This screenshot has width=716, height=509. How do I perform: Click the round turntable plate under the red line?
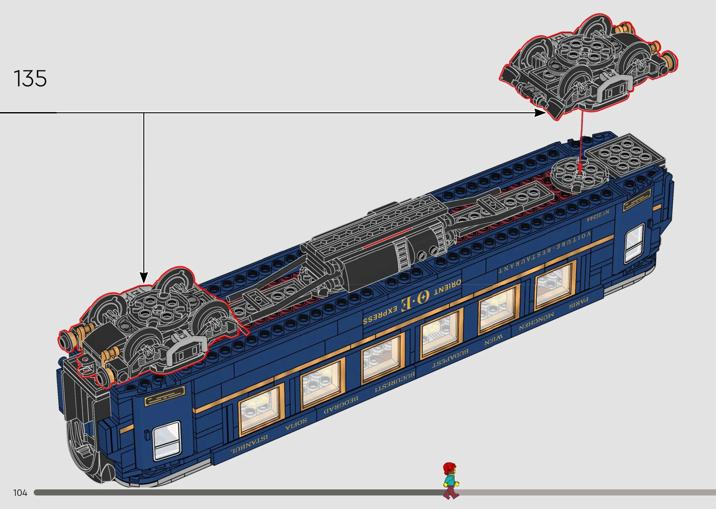coord(579,175)
